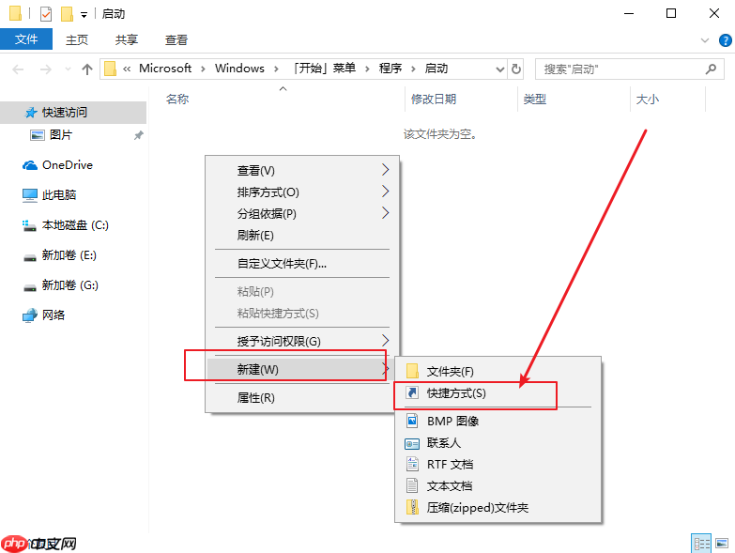The width and height of the screenshot is (735, 553).
Task: Click the 「开始」菜单 breadcrumb segment
Action: (324, 69)
